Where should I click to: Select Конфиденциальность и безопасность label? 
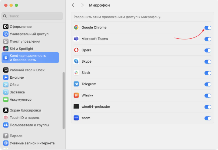point(28,58)
